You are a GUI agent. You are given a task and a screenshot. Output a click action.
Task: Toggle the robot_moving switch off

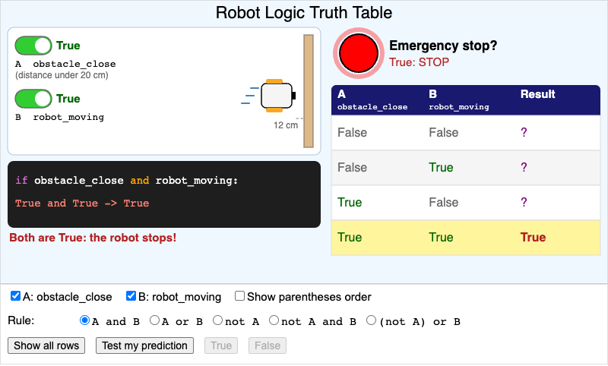[33, 99]
